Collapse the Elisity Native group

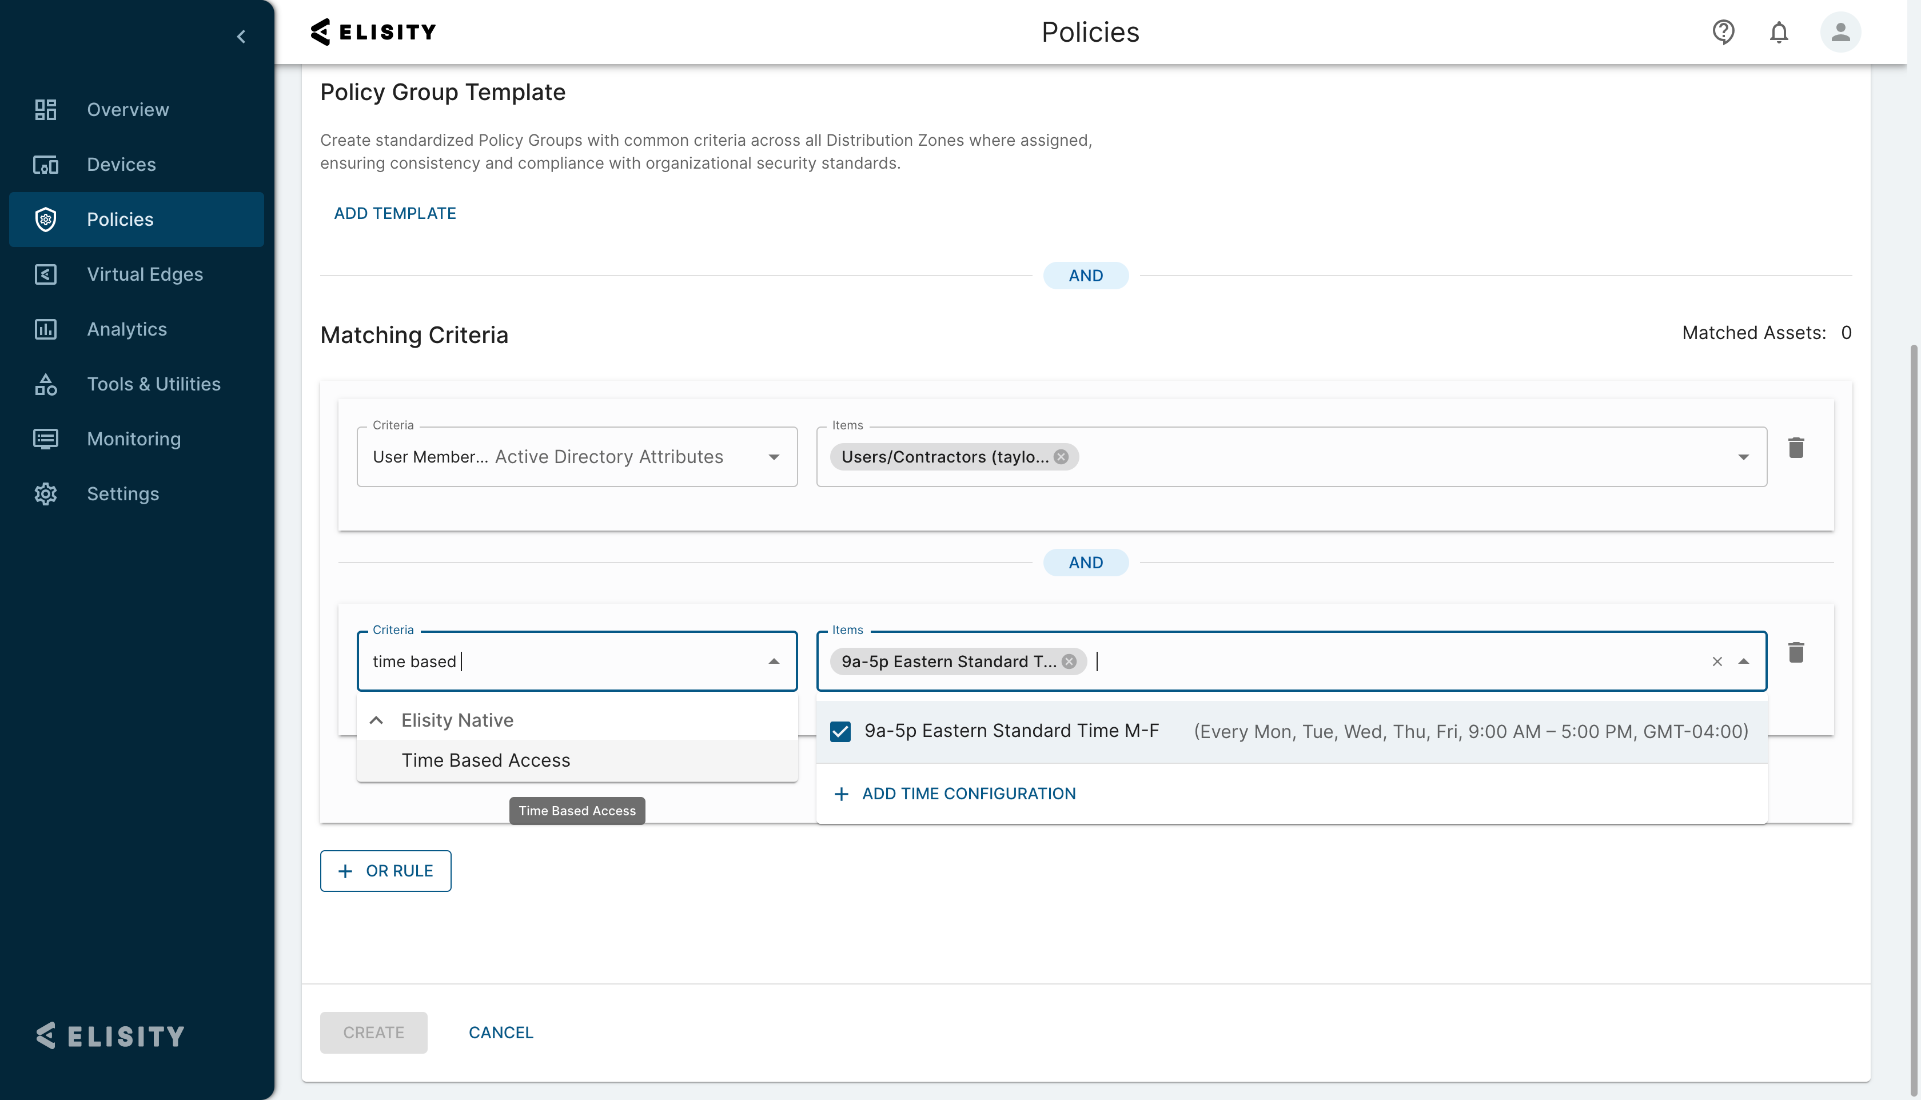[376, 720]
